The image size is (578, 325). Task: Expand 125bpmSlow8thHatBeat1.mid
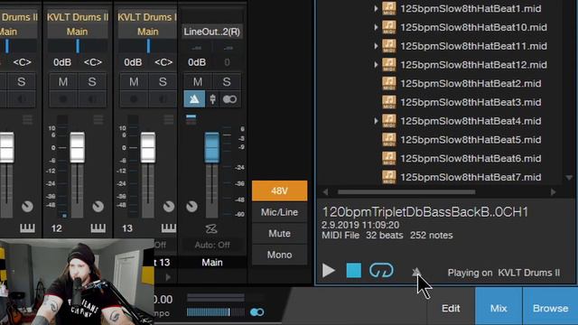376,8
